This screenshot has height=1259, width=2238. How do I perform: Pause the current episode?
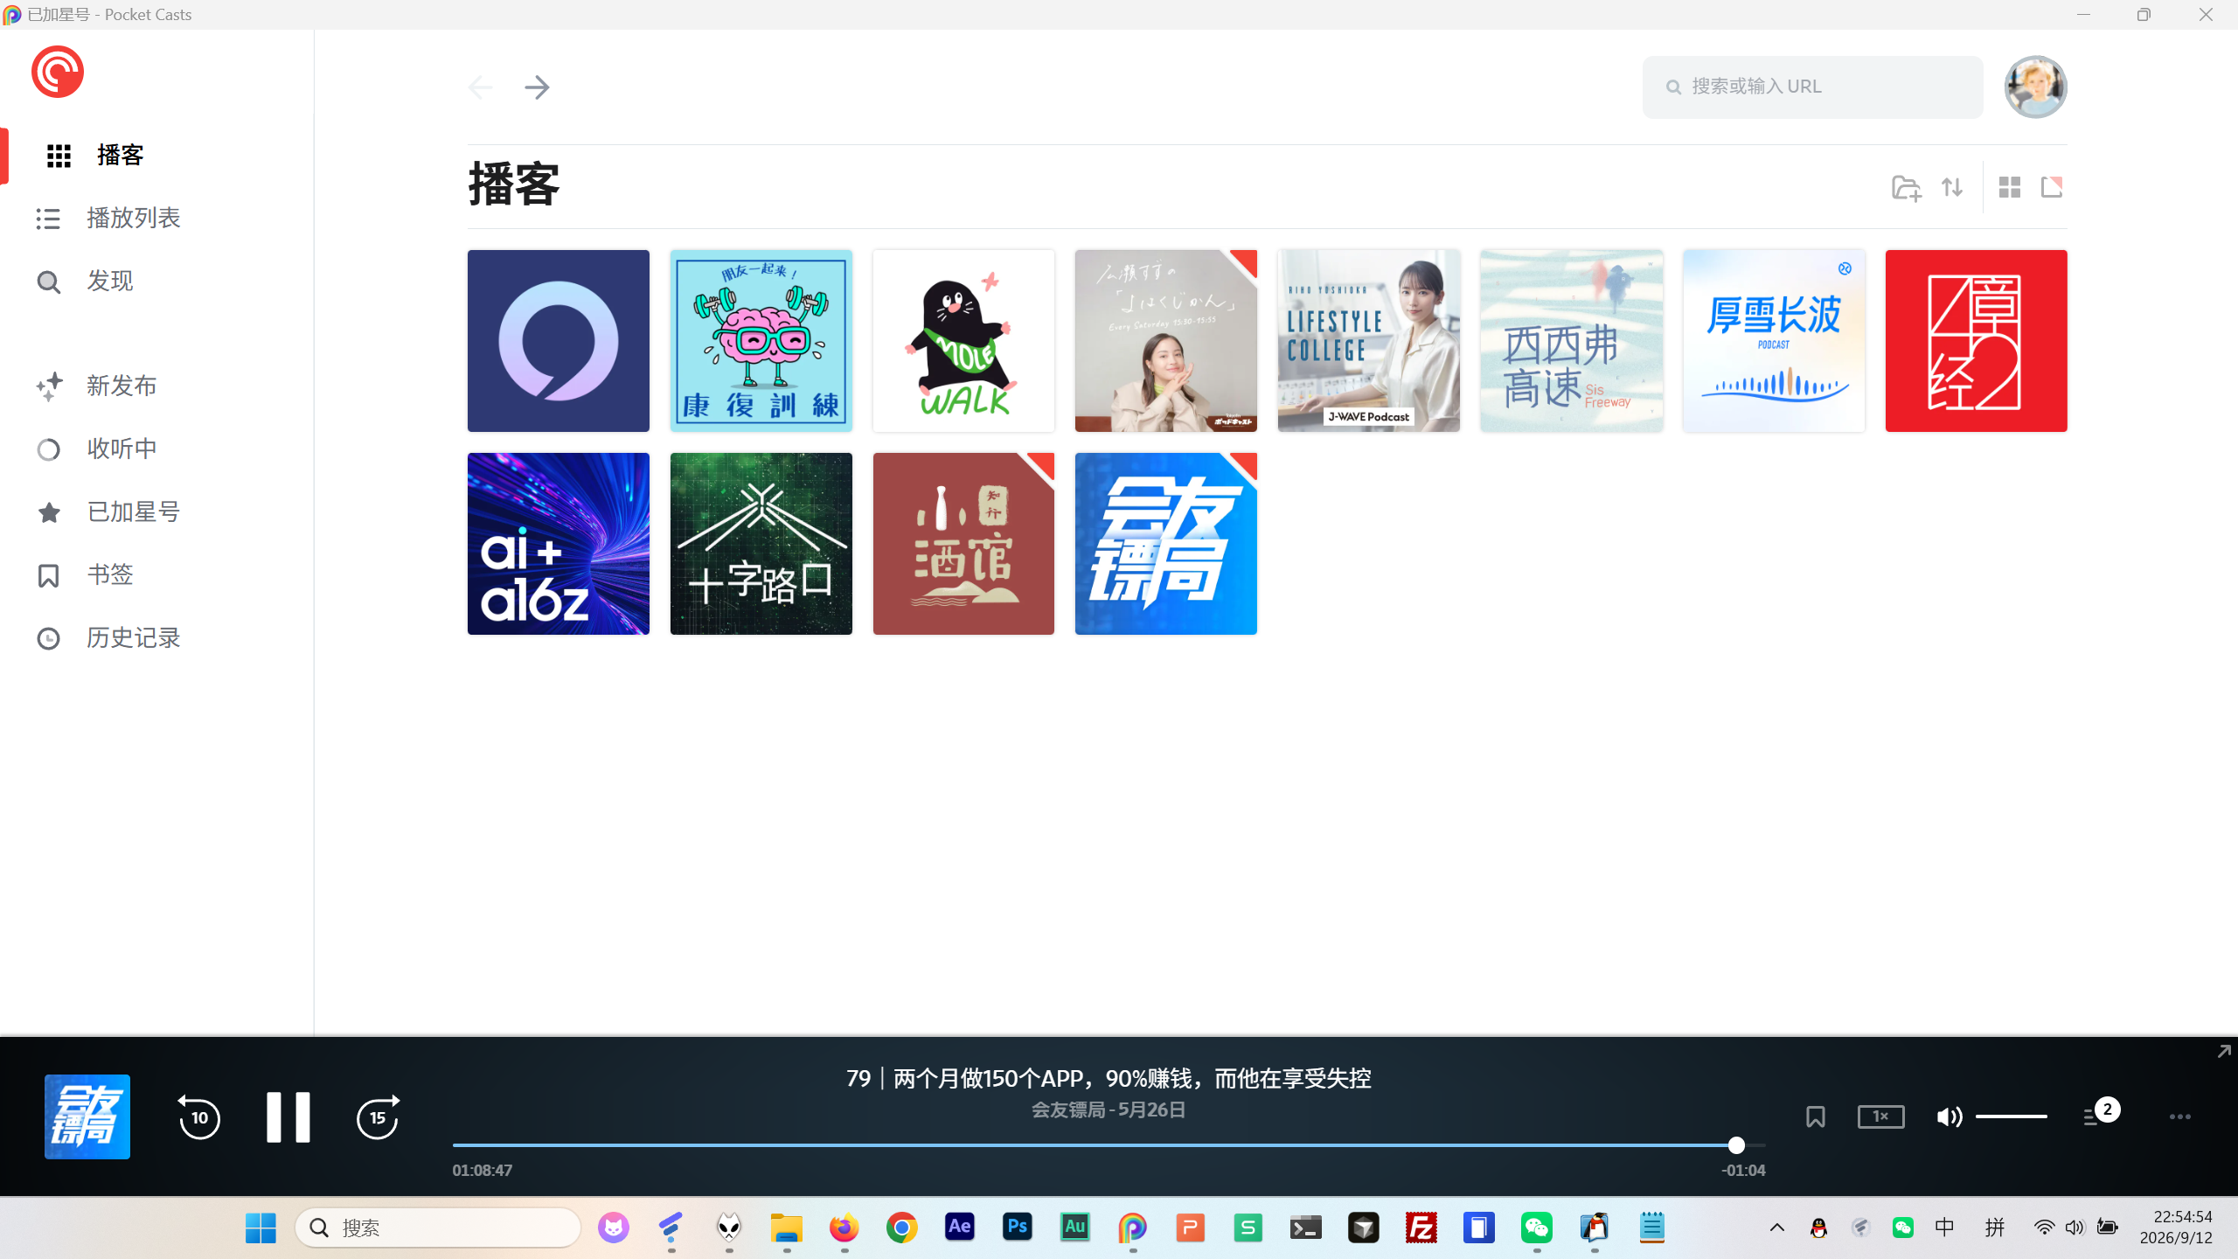[x=288, y=1117]
